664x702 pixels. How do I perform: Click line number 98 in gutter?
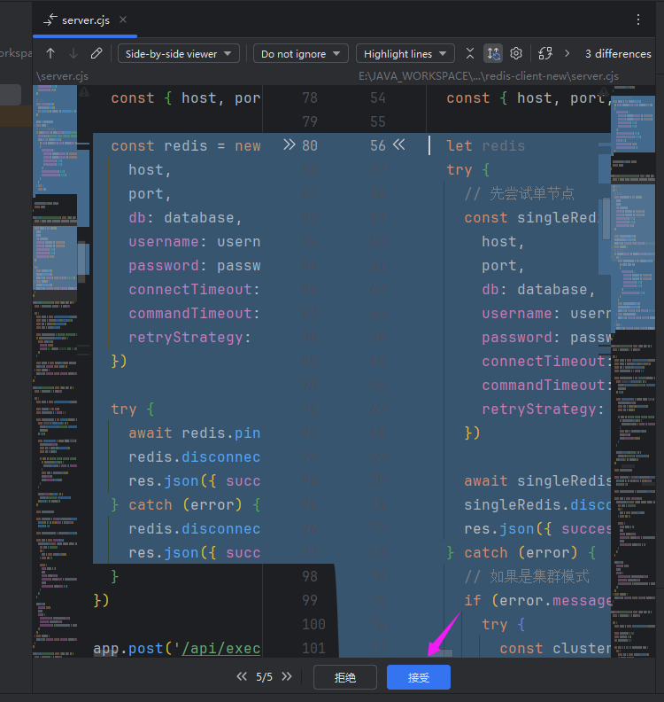310,576
